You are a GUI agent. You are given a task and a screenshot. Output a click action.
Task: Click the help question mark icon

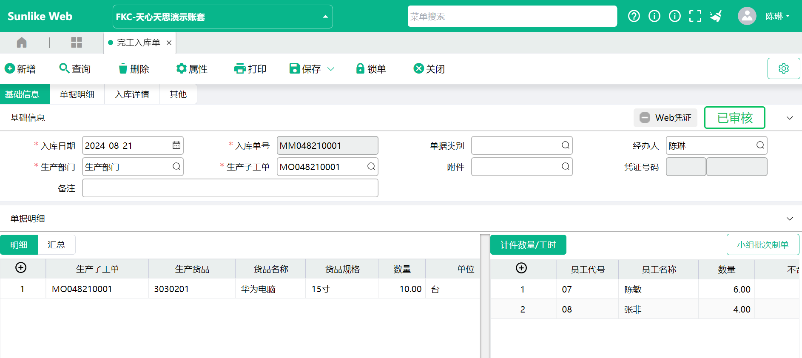(x=634, y=16)
